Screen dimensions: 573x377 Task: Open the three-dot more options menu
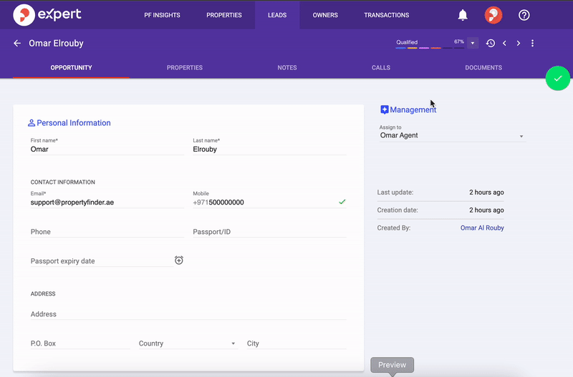click(532, 43)
